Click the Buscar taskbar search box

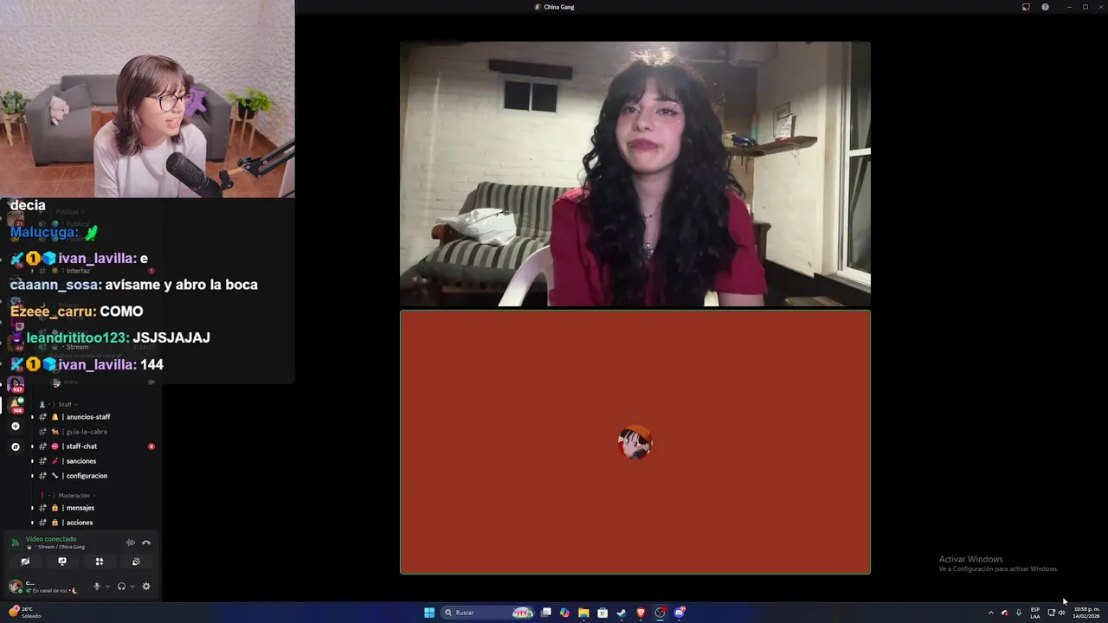click(x=487, y=613)
